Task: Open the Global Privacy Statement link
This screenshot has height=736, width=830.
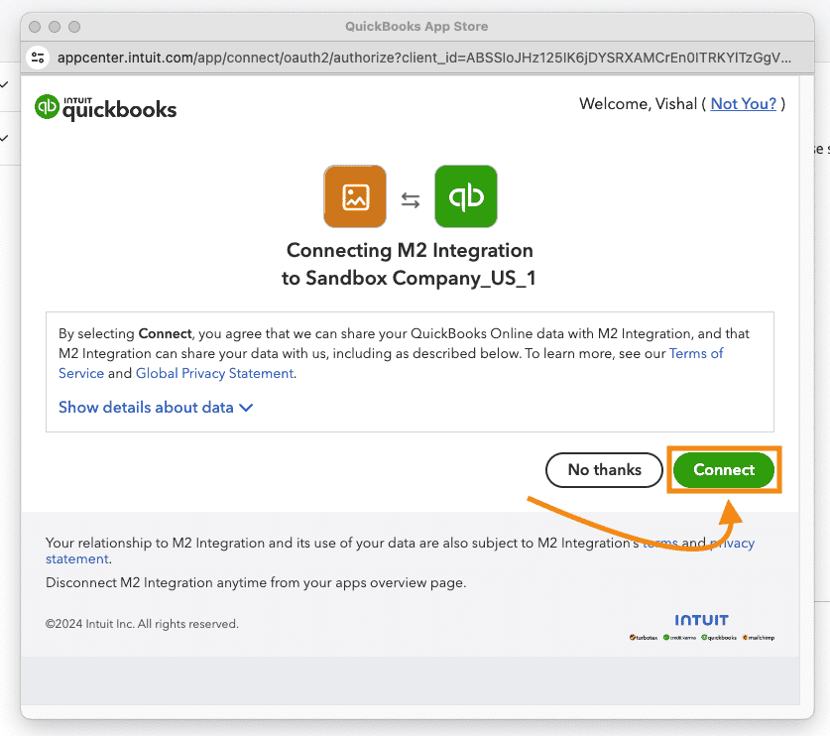Action: 214,373
